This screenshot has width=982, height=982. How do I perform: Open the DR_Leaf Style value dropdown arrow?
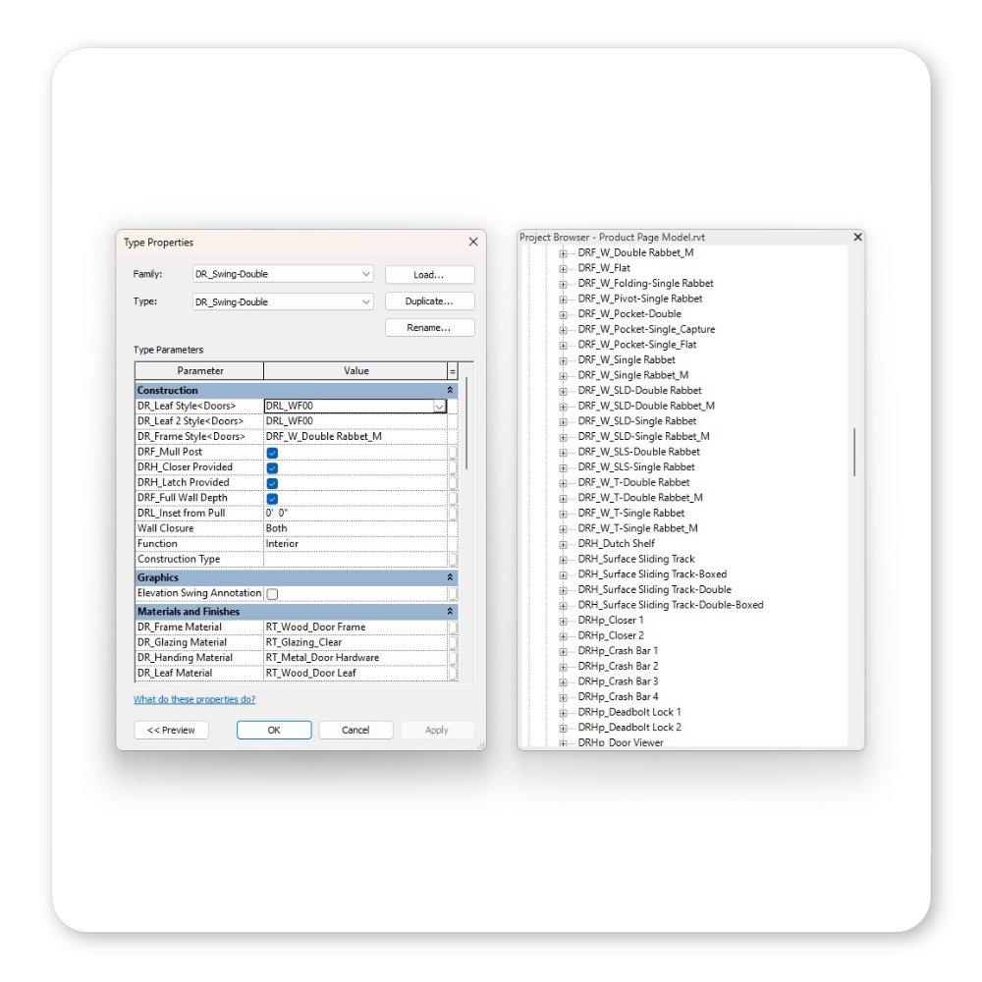439,407
